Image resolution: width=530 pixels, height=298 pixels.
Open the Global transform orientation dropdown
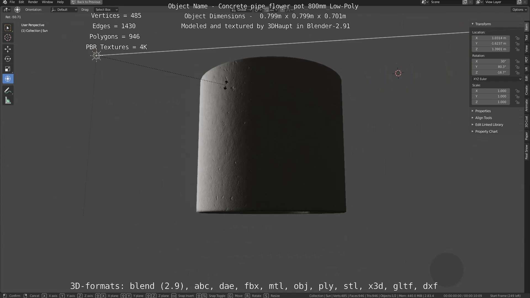point(242,10)
